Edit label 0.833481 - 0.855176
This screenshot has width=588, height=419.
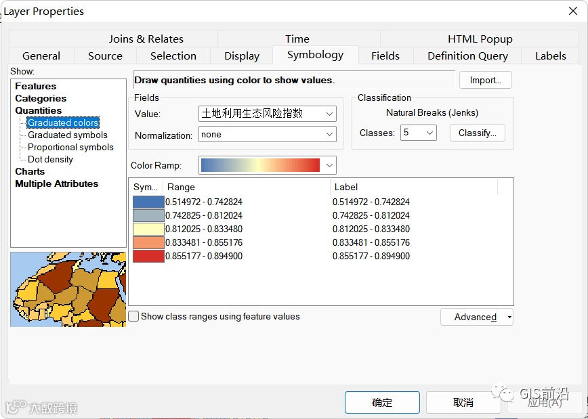[x=371, y=242]
